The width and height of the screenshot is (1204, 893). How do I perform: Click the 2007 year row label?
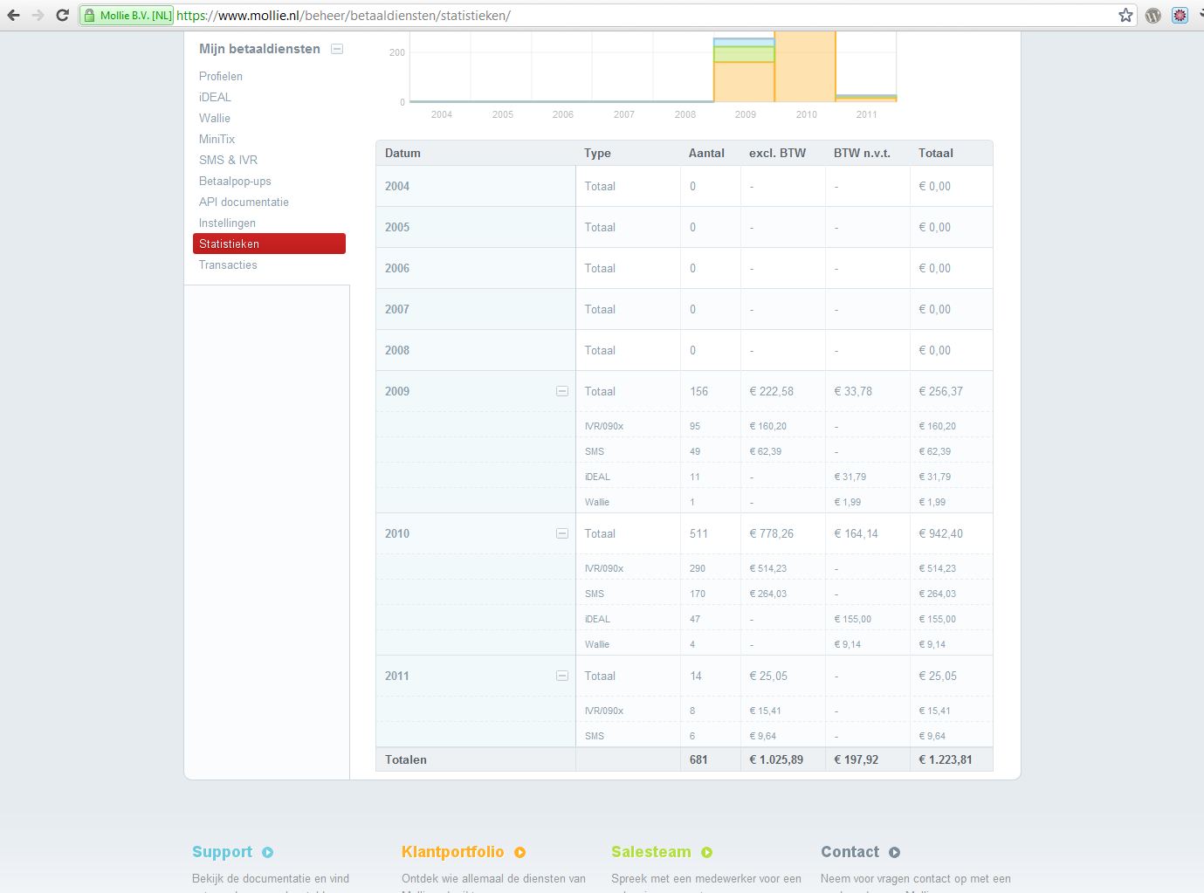point(397,309)
